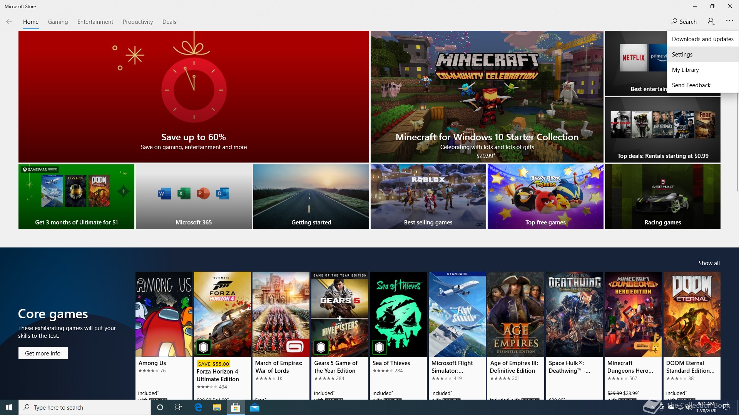Launch Microsoft Edge from taskbar

click(x=198, y=407)
